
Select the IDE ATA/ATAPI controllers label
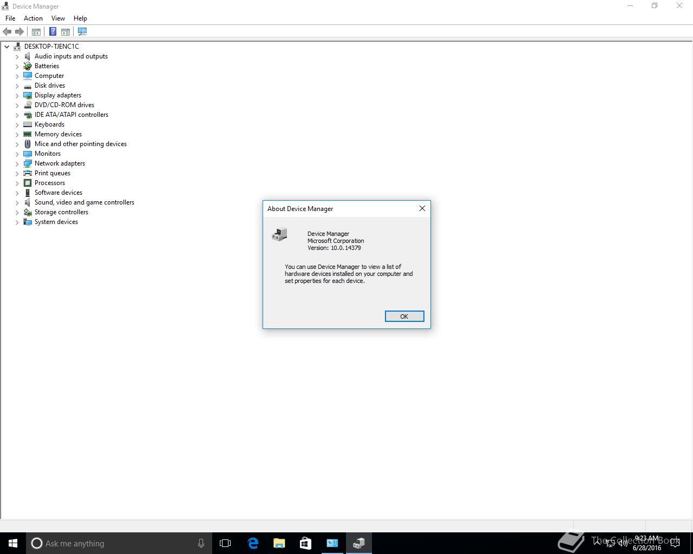coord(71,115)
